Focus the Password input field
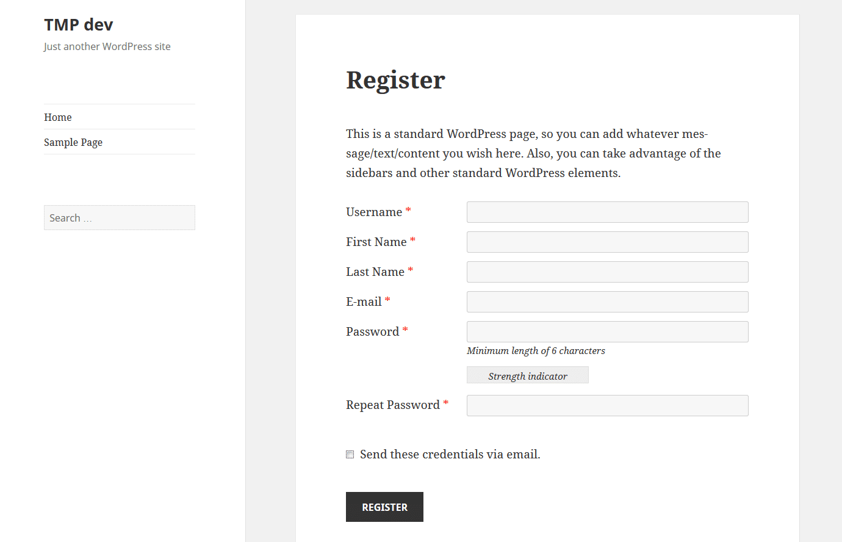842x542 pixels. (607, 331)
